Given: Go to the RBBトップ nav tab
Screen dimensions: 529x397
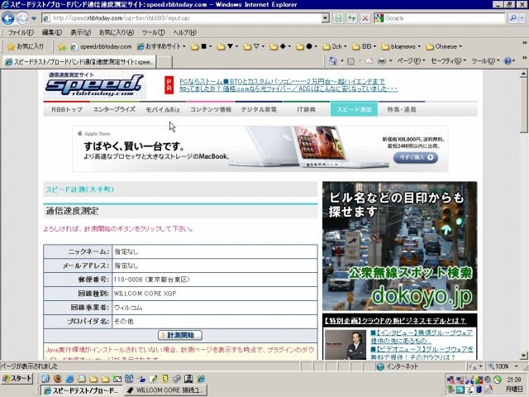Looking at the screenshot, I should (67, 109).
